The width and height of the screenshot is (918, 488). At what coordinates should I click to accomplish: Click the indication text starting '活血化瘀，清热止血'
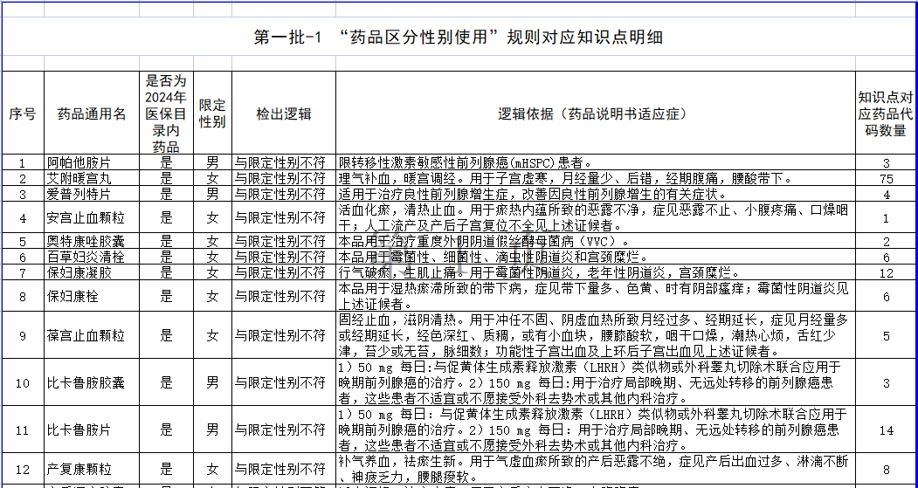pyautogui.click(x=594, y=217)
